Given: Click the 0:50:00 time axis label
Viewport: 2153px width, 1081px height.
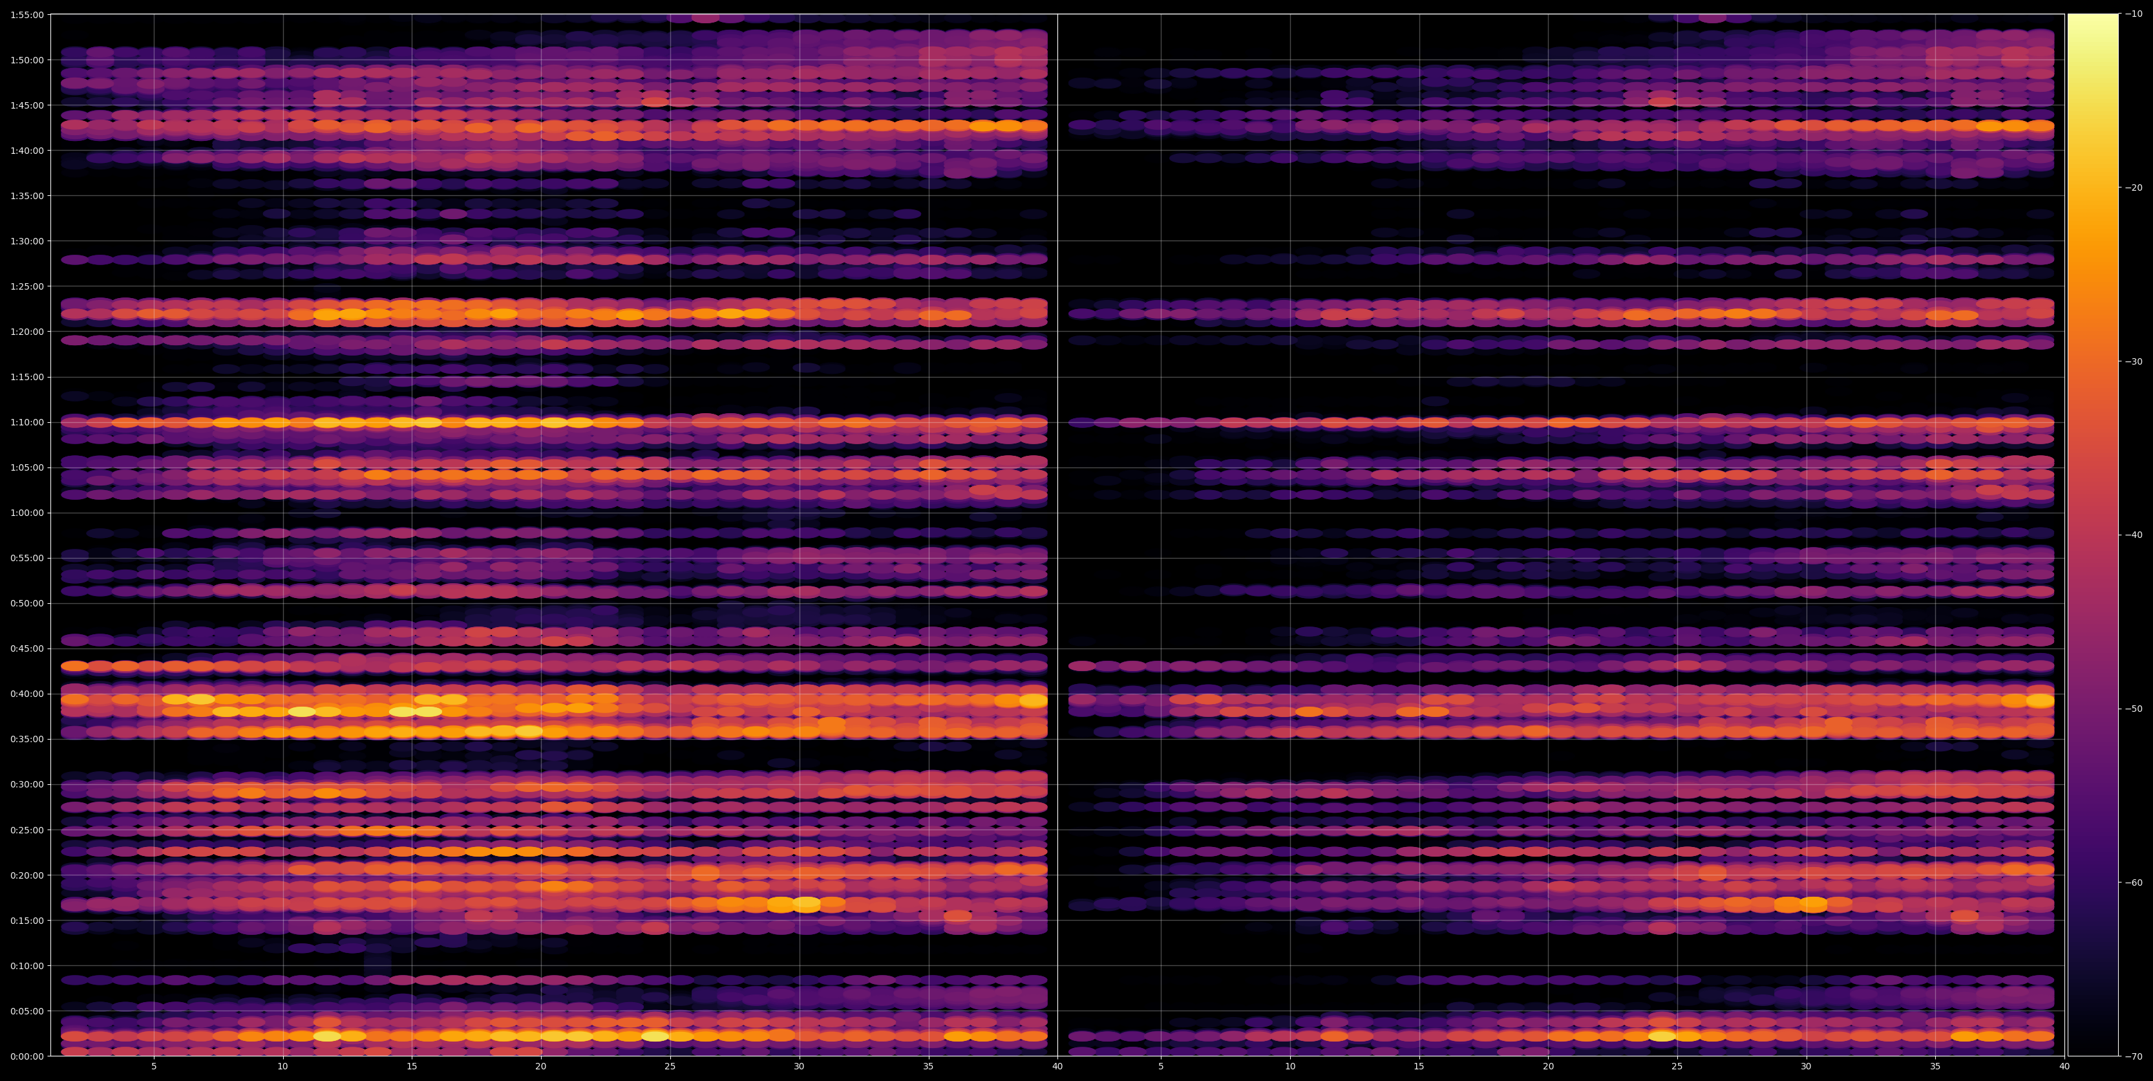Looking at the screenshot, I should tap(27, 604).
